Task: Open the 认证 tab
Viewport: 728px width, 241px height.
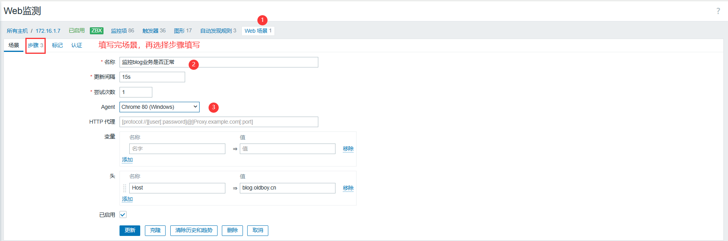Action: (x=77, y=45)
